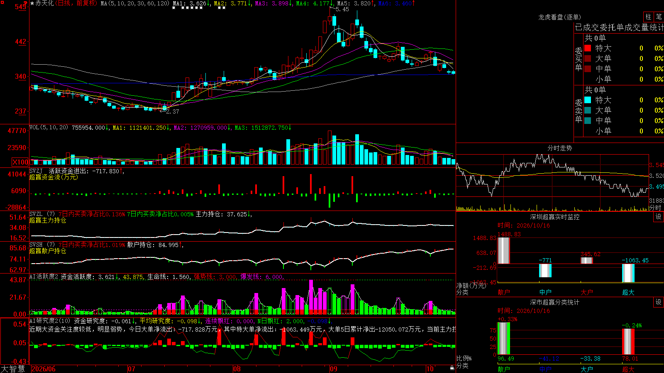The width and height of the screenshot is (664, 373).
Task: Click 大户 category label in 深市超赢分类统计
Action: (x=586, y=369)
